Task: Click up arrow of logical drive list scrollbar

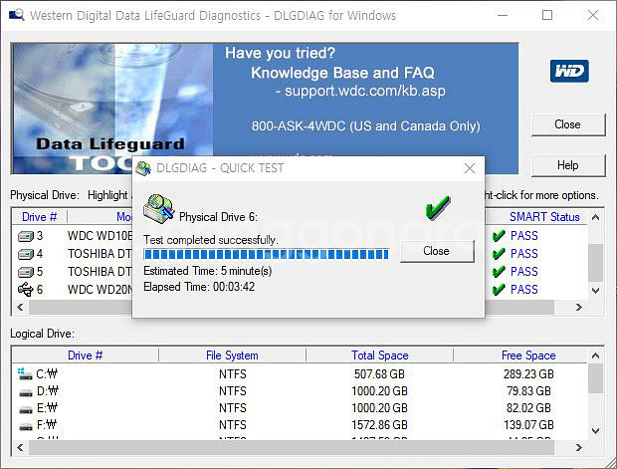Action: (596, 355)
